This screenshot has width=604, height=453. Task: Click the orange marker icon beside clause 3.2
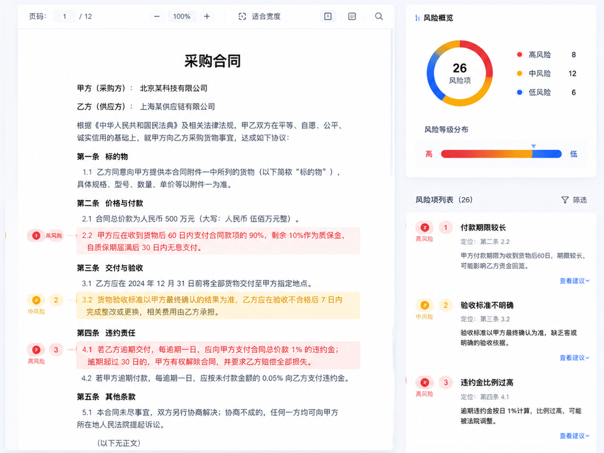coord(36,300)
